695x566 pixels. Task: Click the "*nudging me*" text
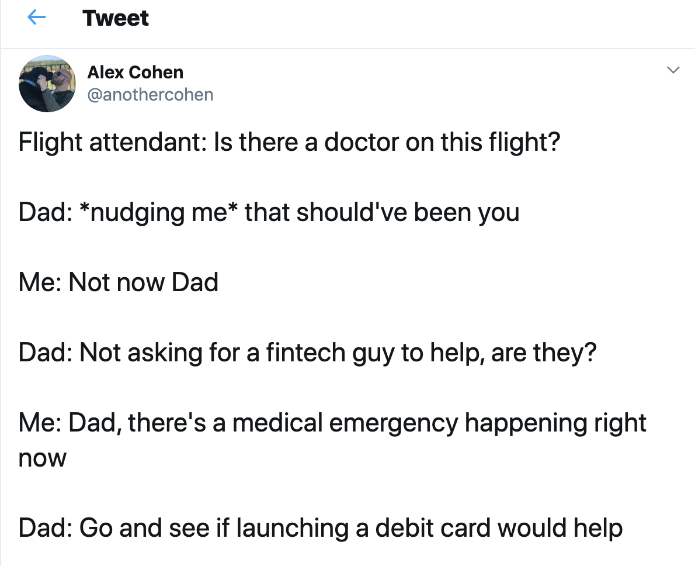pyautogui.click(x=159, y=212)
